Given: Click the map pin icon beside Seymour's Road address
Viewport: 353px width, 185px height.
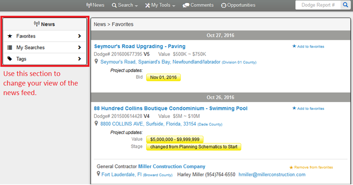Looking at the screenshot, I should pyautogui.click(x=96, y=61).
